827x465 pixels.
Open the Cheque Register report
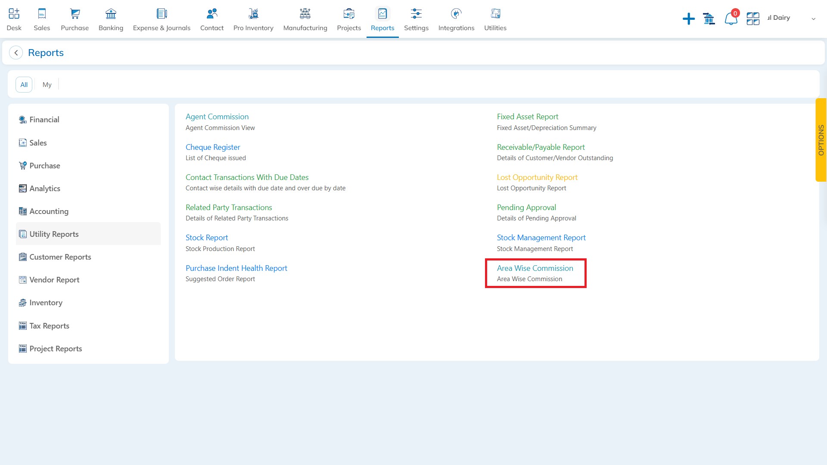[x=213, y=147]
